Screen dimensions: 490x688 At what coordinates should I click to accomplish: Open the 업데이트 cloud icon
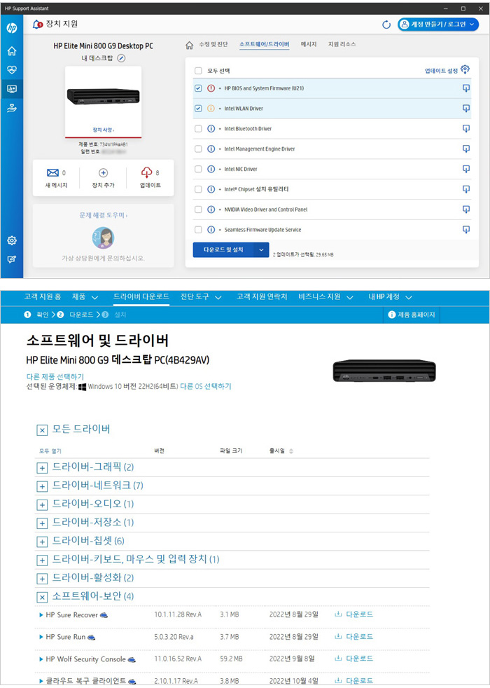click(146, 172)
